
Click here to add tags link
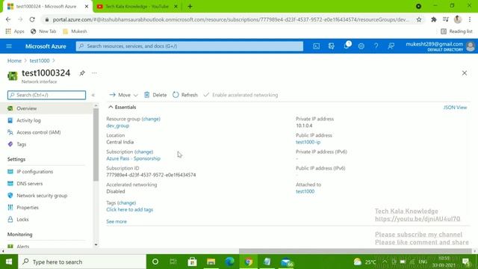[x=129, y=210]
